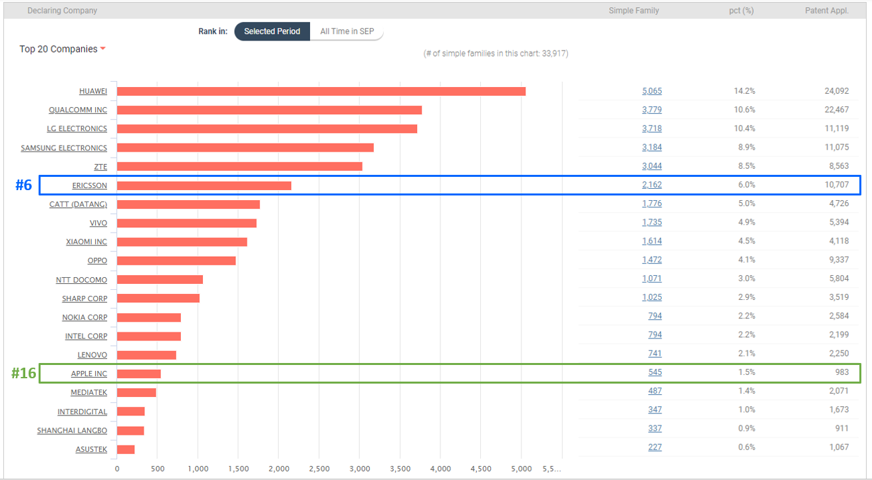The width and height of the screenshot is (872, 480).
Task: Open Shanghai Langbo's 337 family count
Action: click(655, 428)
